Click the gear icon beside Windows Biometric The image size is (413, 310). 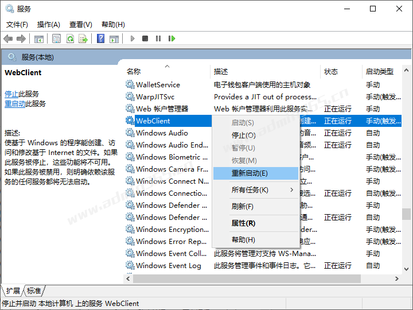pyautogui.click(x=130, y=157)
